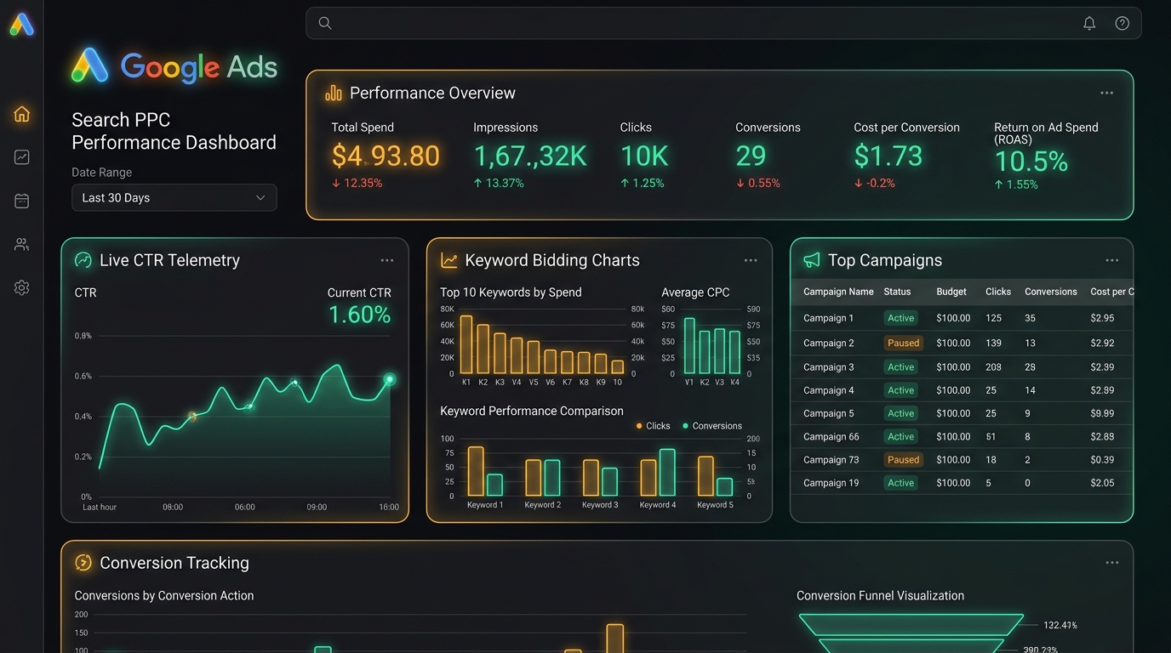Open the Live CTR Telemetry options menu

[387, 260]
